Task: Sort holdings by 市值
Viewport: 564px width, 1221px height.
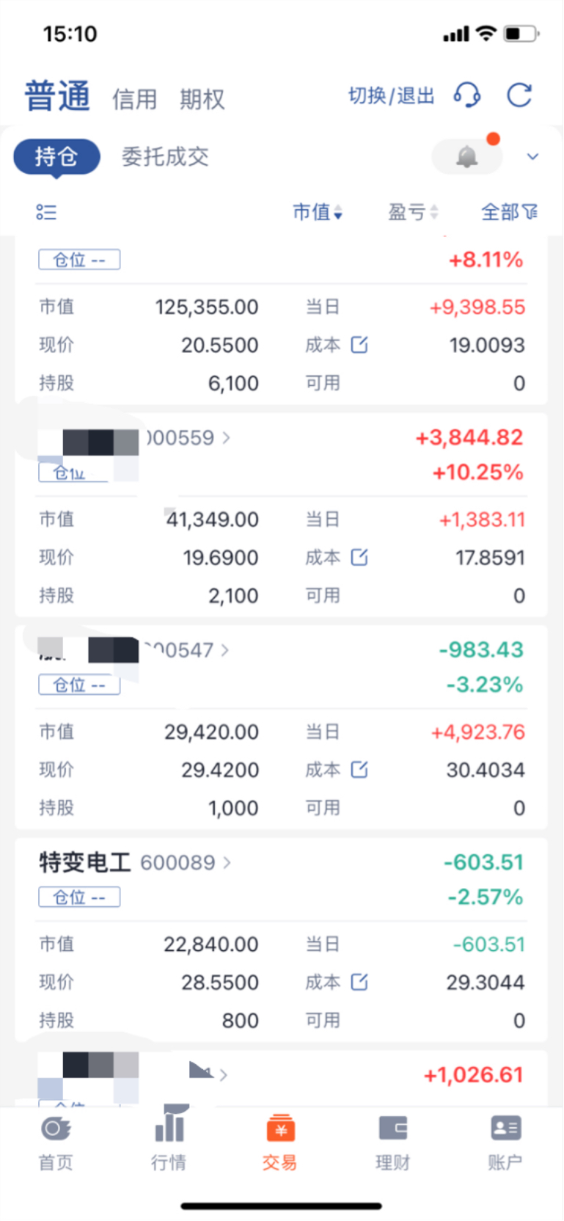Action: click(318, 213)
